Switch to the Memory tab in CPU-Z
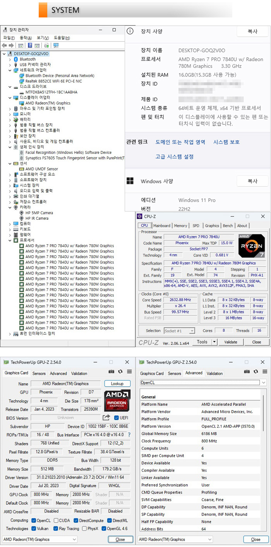The image size is (271, 547). 180,225
